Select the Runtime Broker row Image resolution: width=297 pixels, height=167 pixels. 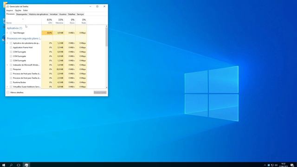[x=46, y=83]
